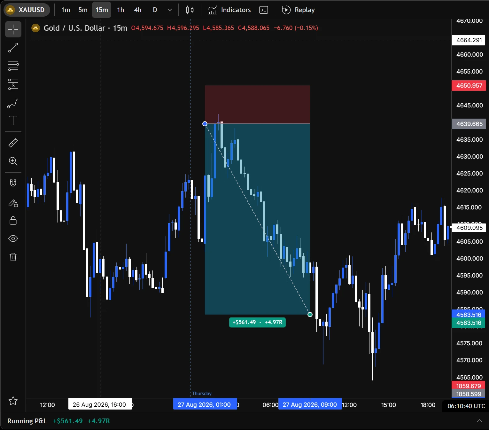Remove drawings with the trash icon
This screenshot has width=489, height=430.
13,257
